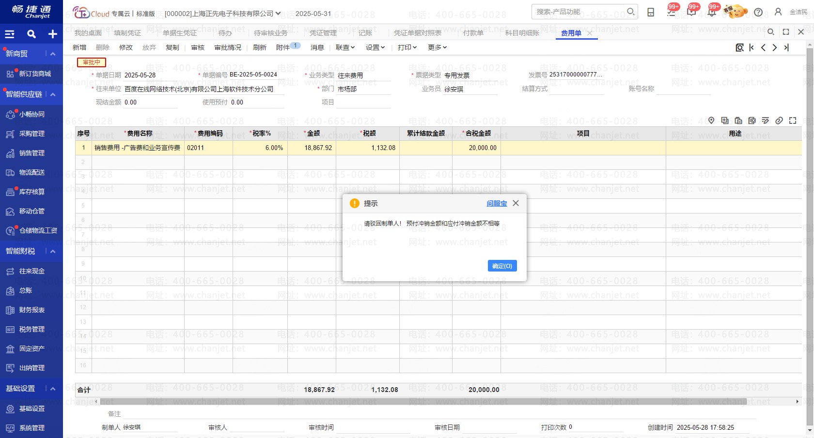Image resolution: width=814 pixels, height=438 pixels.
Task: Click the 问服宝 link in the dialog
Action: [x=497, y=204]
